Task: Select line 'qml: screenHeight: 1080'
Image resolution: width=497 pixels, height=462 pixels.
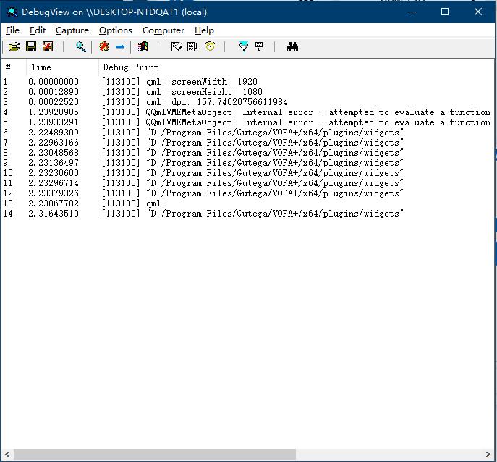Action: tap(204, 92)
